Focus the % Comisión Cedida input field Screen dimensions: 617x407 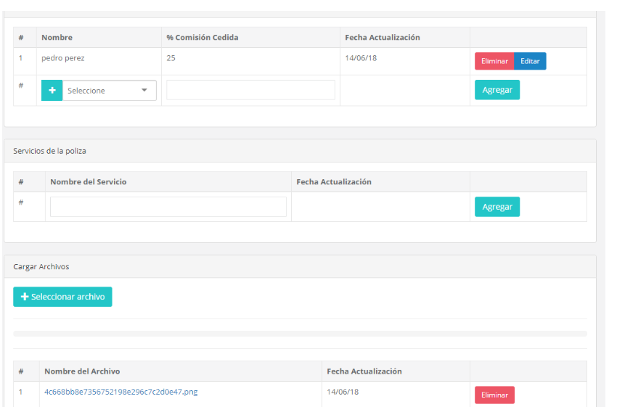pyautogui.click(x=250, y=90)
